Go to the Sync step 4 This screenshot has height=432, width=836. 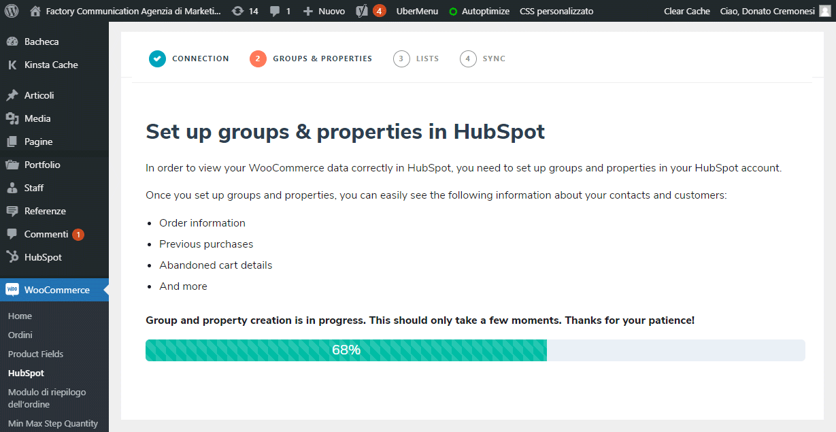[483, 59]
